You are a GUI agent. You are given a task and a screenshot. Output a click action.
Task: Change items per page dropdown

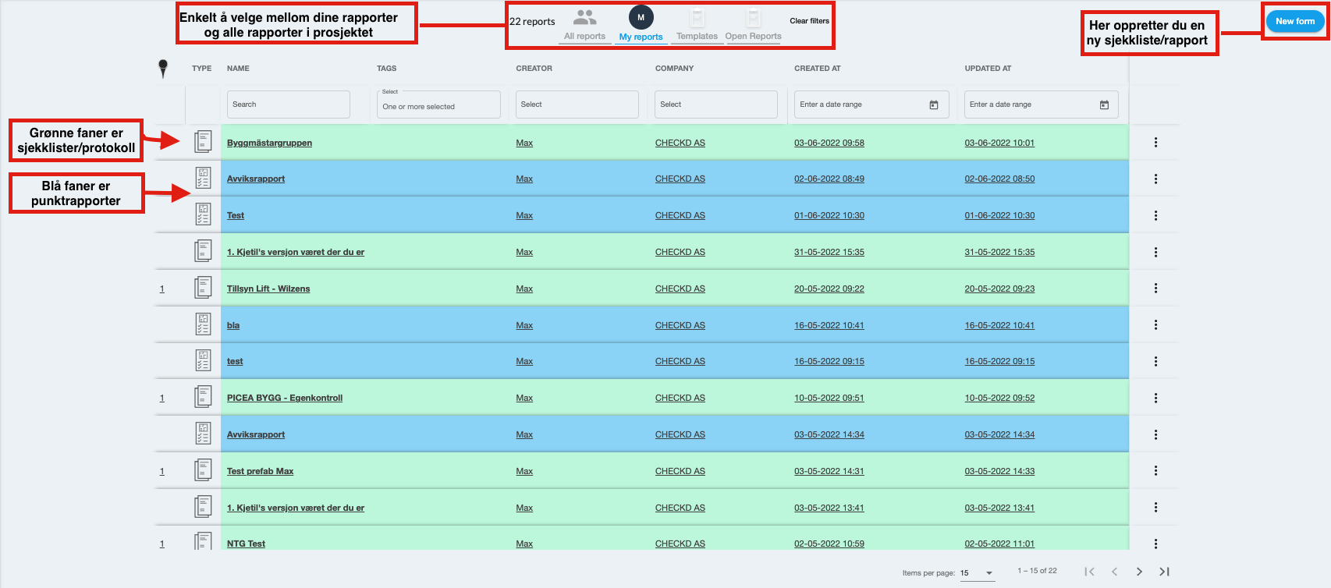[x=977, y=572]
